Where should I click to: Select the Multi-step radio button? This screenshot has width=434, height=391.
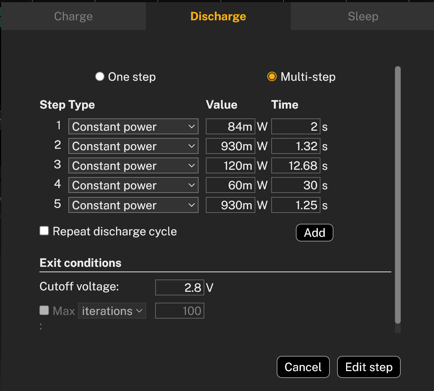click(x=272, y=76)
